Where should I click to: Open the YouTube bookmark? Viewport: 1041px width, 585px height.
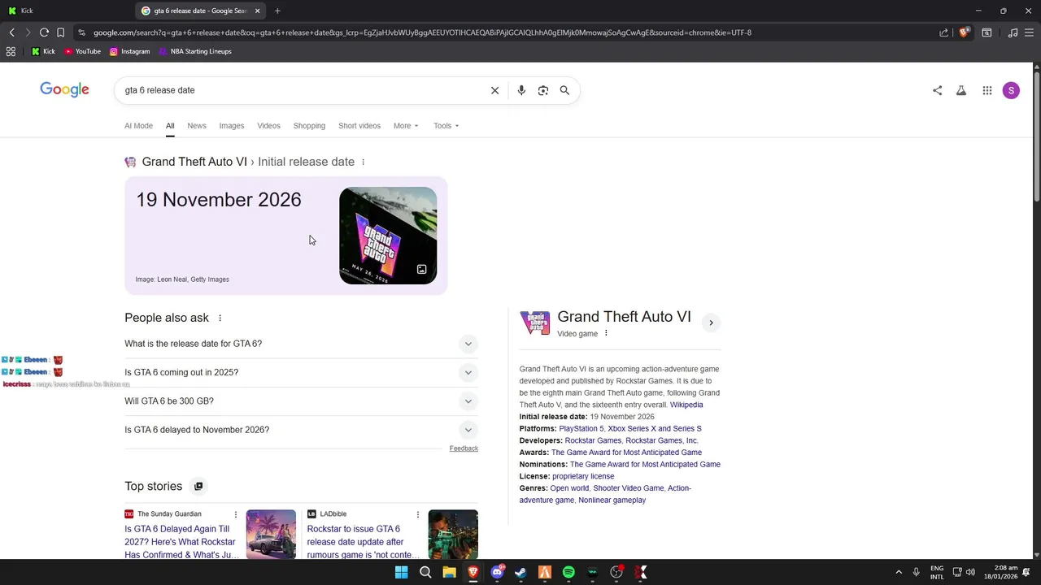point(82,51)
